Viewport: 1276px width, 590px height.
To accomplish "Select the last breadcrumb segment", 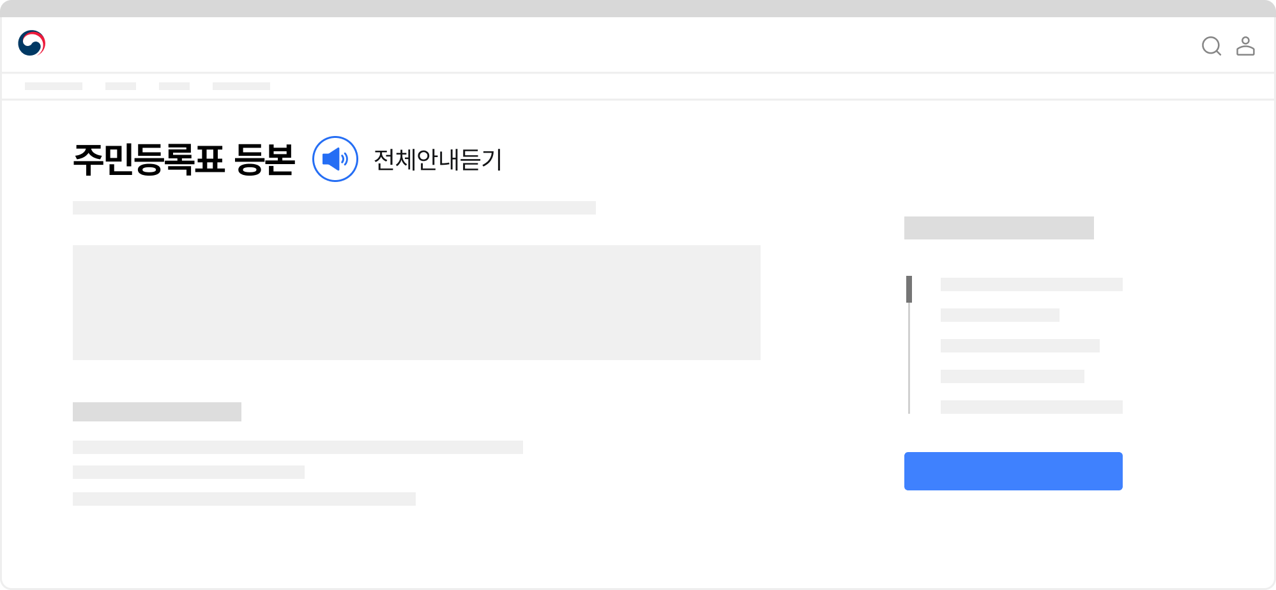I will (241, 85).
